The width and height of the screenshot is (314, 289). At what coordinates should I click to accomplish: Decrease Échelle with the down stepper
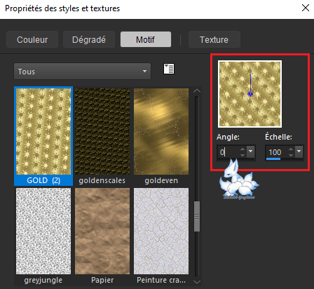click(x=291, y=155)
